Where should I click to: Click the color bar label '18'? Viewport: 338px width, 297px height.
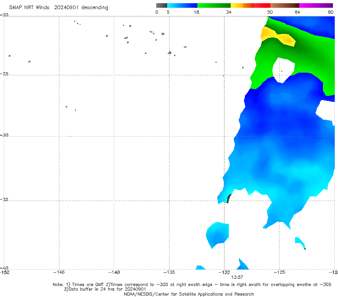pos(196,12)
